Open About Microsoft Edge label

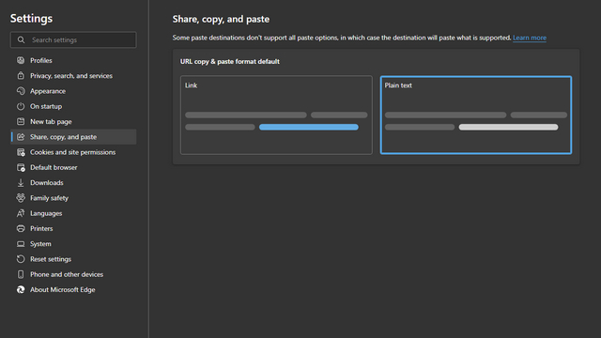click(63, 290)
